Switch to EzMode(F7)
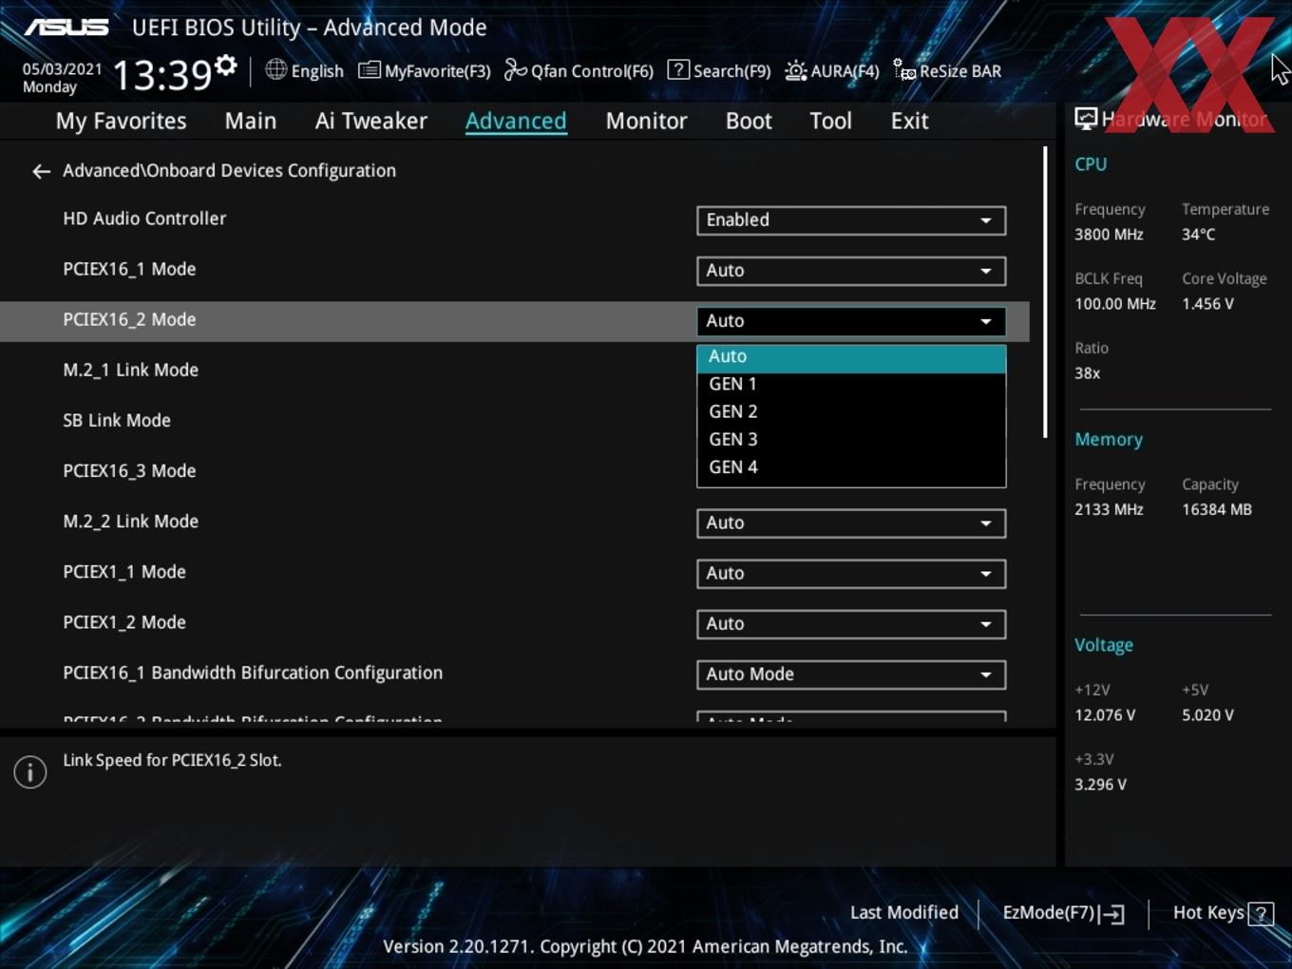Image resolution: width=1292 pixels, height=969 pixels. tap(1063, 913)
